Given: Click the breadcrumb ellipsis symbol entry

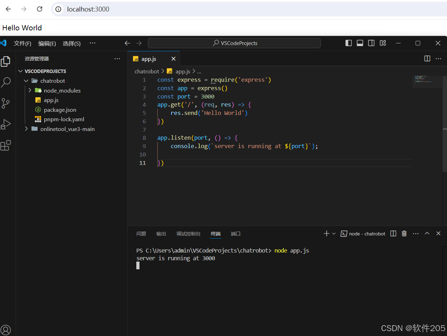Looking at the screenshot, I should 199,72.
